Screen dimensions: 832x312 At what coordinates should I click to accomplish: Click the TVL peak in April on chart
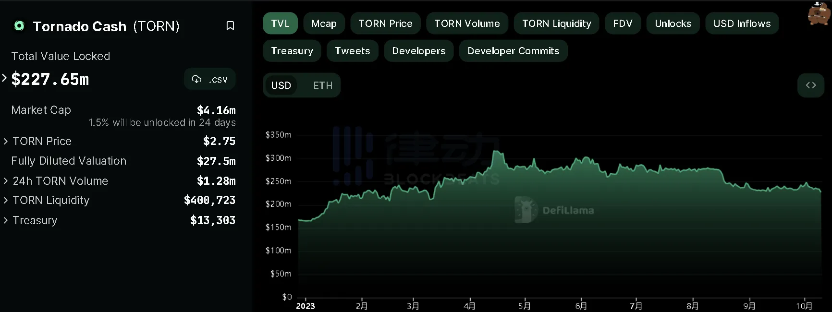496,152
